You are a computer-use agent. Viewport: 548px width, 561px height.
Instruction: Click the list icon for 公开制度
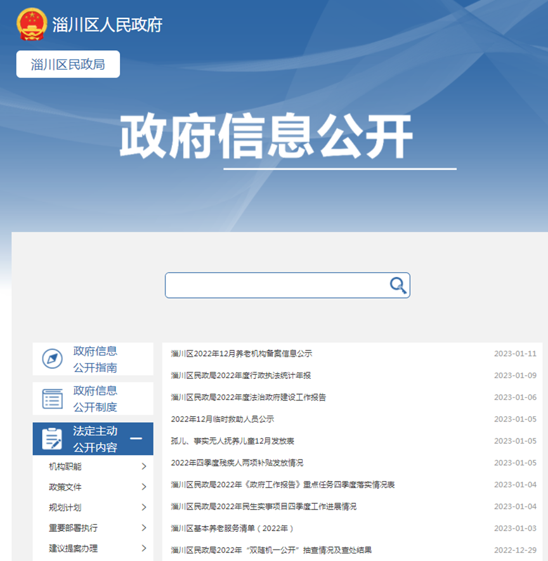[x=52, y=399]
